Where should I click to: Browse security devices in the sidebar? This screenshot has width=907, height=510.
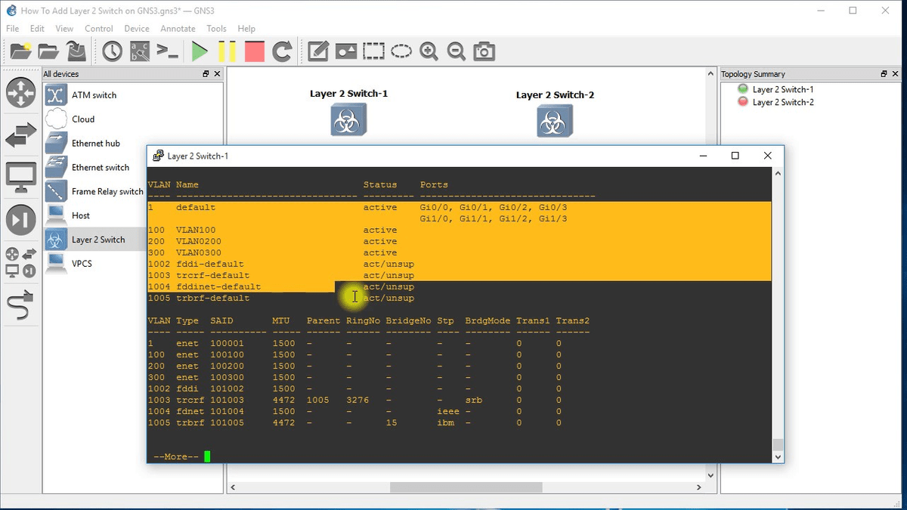[20, 219]
